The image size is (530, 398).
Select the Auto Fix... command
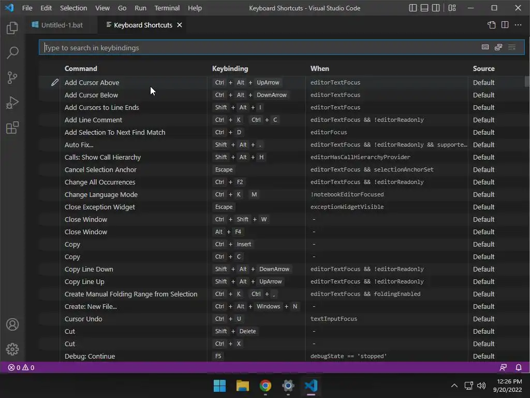281,145
